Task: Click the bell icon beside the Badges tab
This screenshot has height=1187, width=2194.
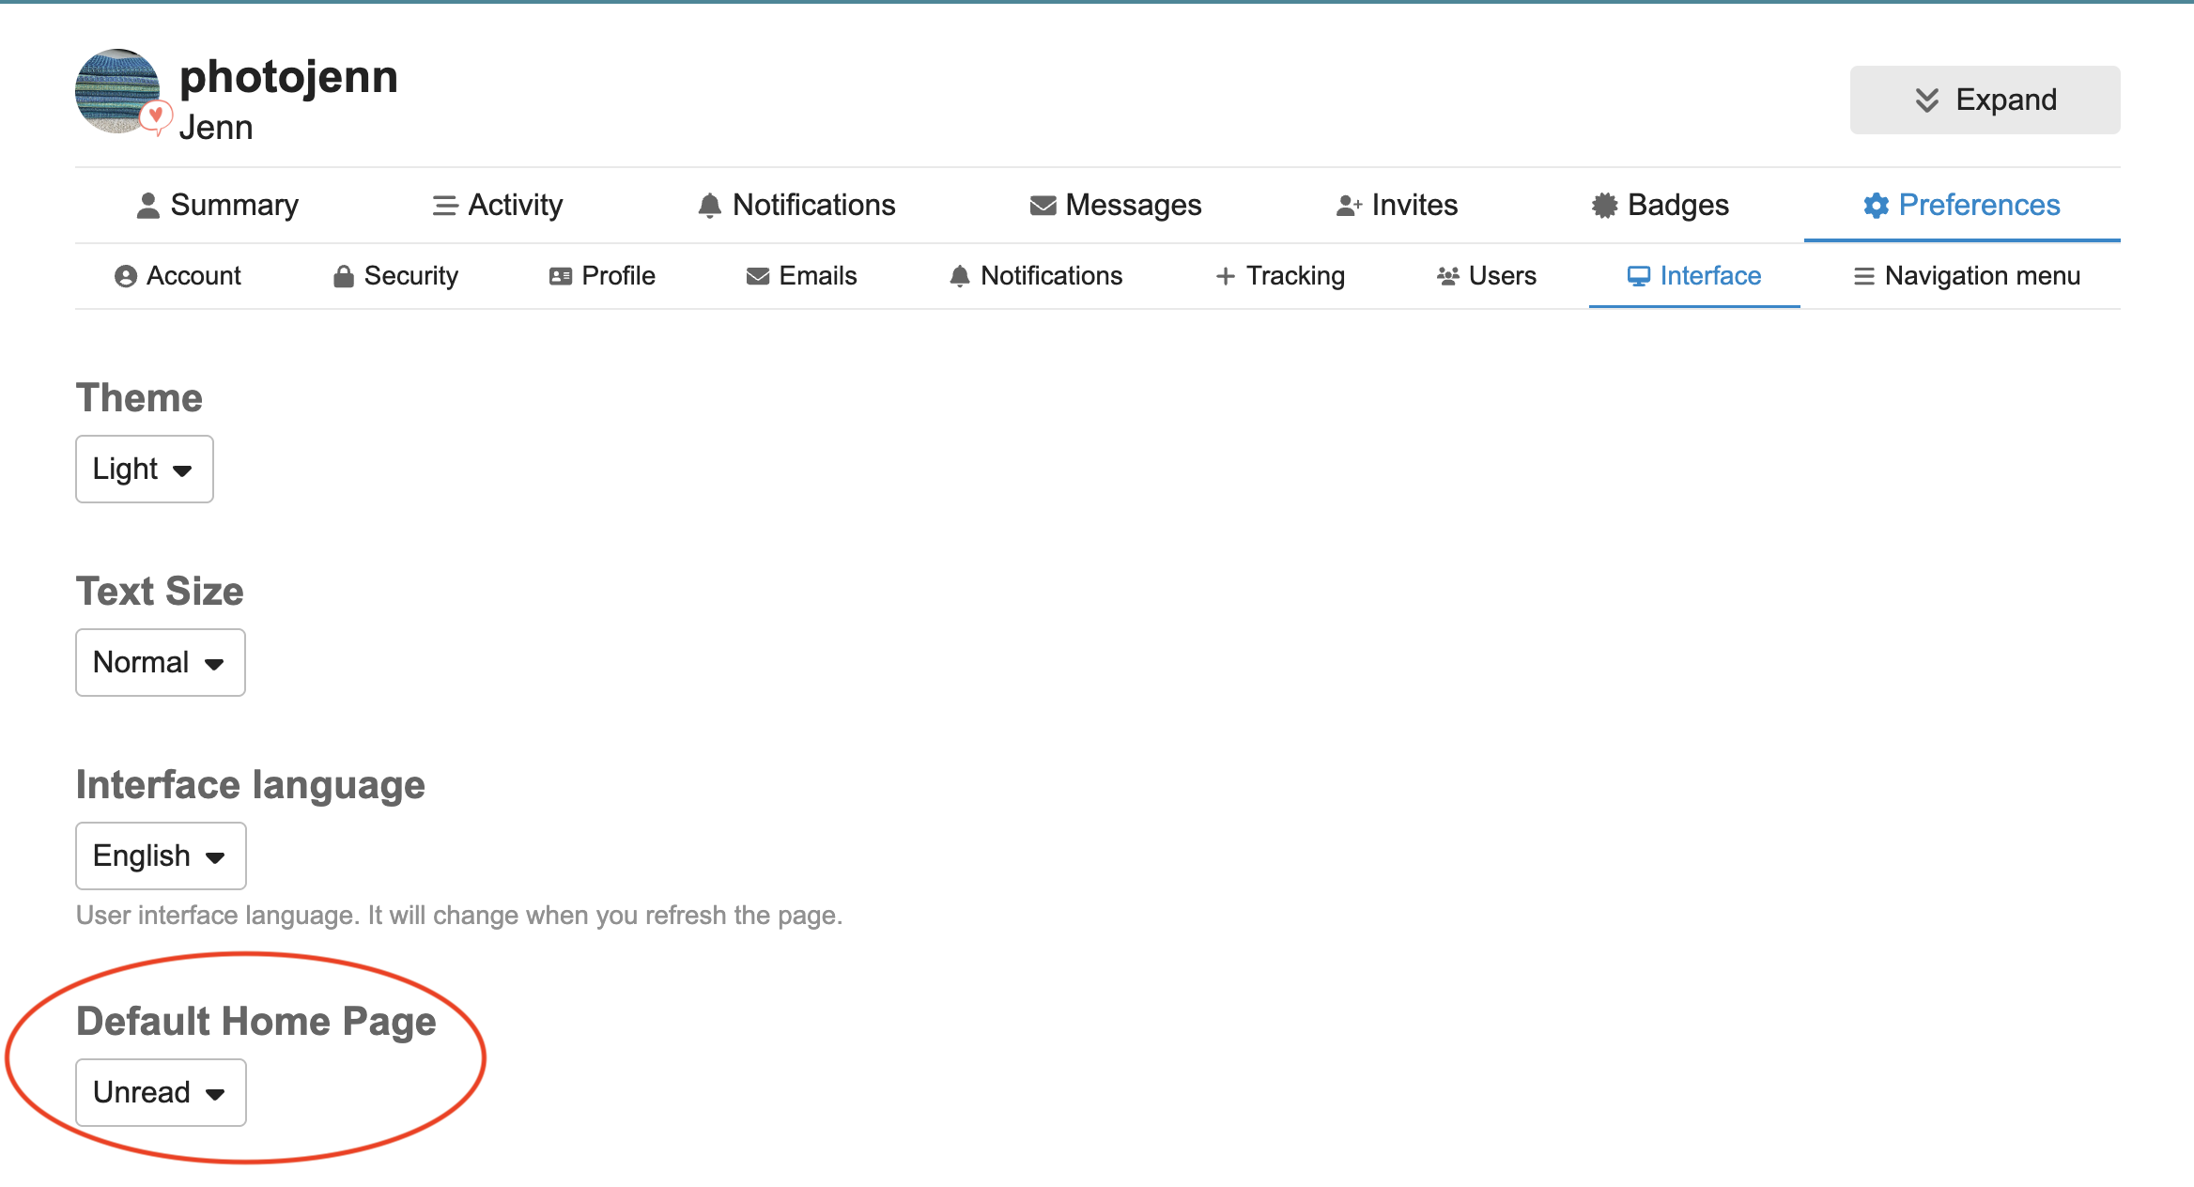Action: 709,206
